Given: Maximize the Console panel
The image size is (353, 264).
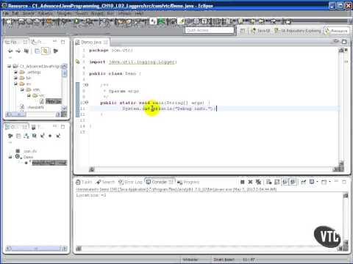Looking at the screenshot, I should click(x=344, y=182).
